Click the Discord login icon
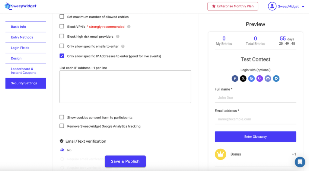This screenshot has height=171, width=309. coord(268,79)
